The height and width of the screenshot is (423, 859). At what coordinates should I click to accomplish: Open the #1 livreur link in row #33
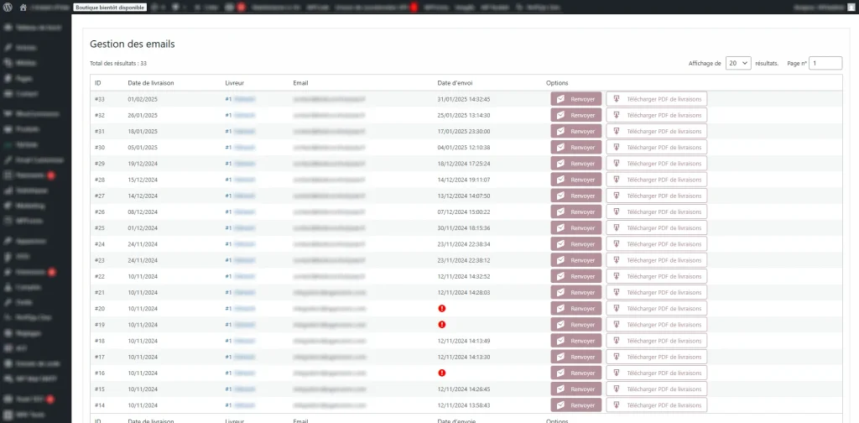pyautogui.click(x=240, y=99)
